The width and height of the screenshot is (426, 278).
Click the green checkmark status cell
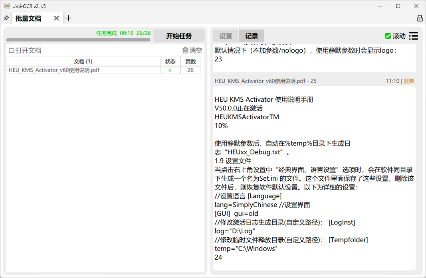[170, 70]
